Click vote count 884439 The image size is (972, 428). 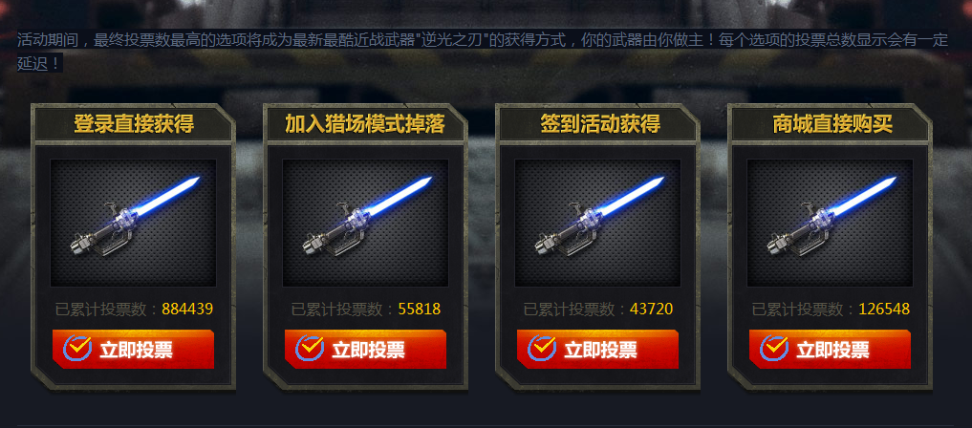click(187, 310)
